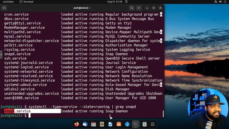Click the highlighted snapd grep match
This screenshot has width=229, height=129.
click(9, 111)
